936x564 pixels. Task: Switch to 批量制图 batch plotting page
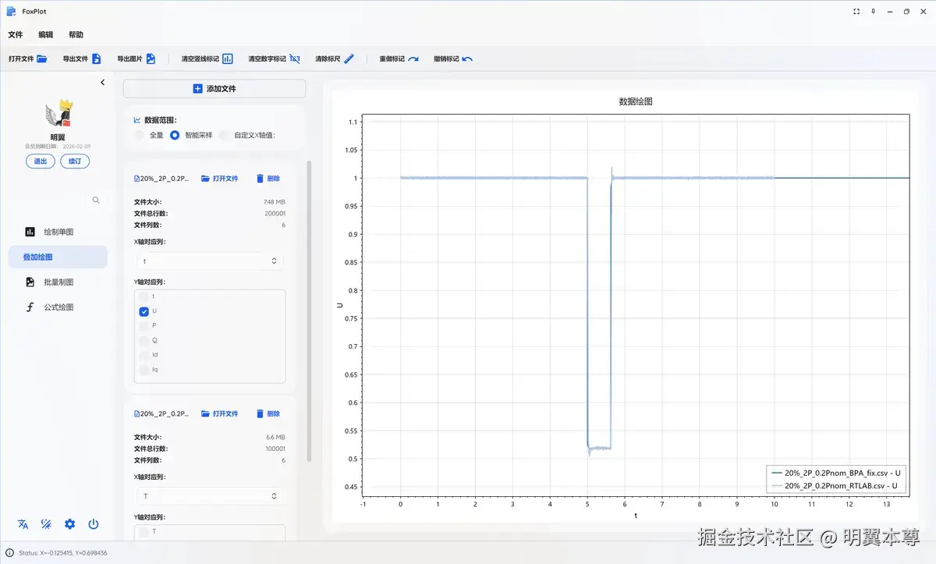pos(58,282)
